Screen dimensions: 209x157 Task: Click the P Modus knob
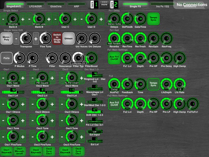click(x=20, y=58)
